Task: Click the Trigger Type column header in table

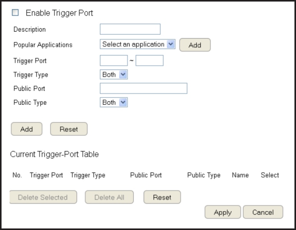Action: tap(88, 175)
